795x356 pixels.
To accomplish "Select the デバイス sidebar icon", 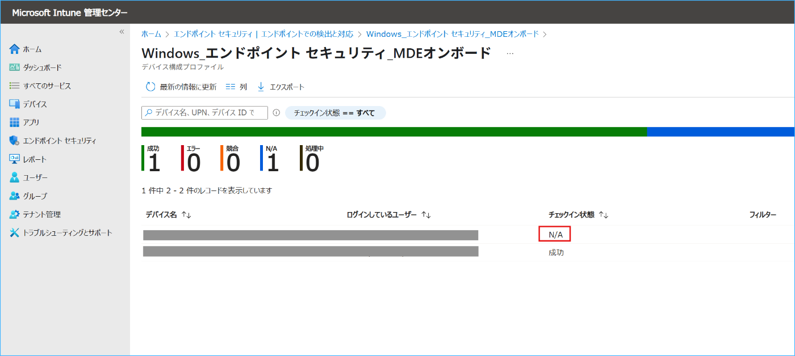I will pos(15,104).
